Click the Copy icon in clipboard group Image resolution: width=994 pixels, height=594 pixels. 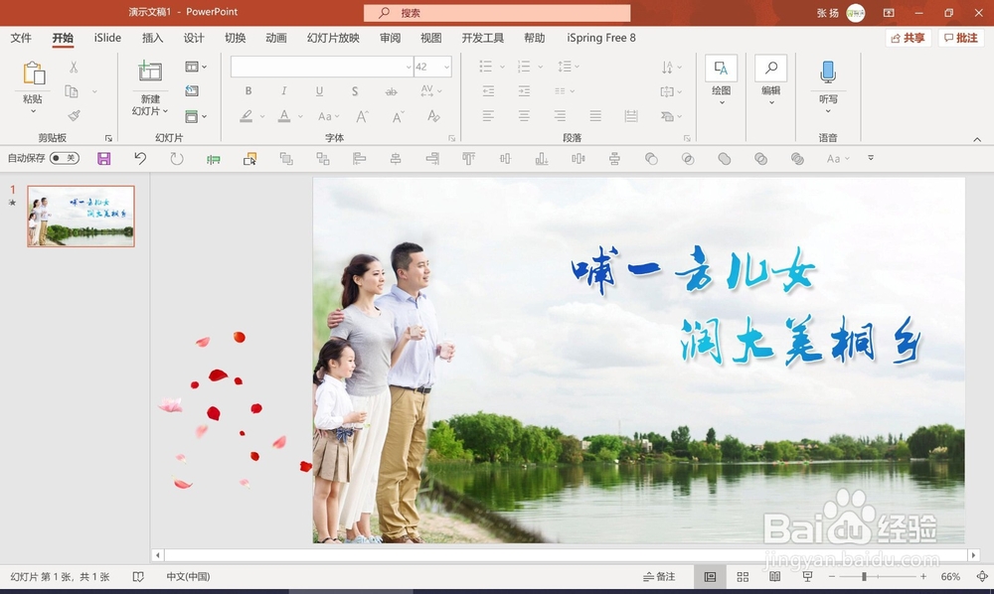[72, 91]
